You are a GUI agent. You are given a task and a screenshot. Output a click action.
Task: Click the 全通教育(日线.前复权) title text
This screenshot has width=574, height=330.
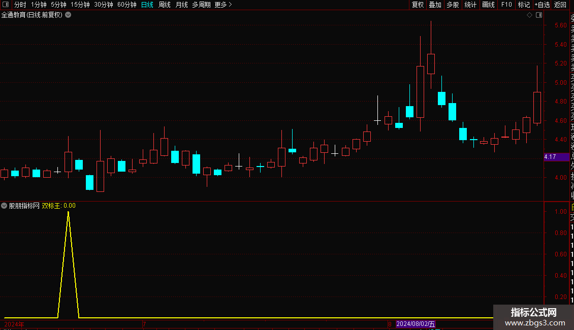click(x=32, y=15)
